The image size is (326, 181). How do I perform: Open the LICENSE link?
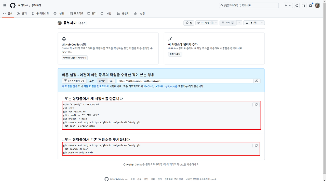click(159, 86)
